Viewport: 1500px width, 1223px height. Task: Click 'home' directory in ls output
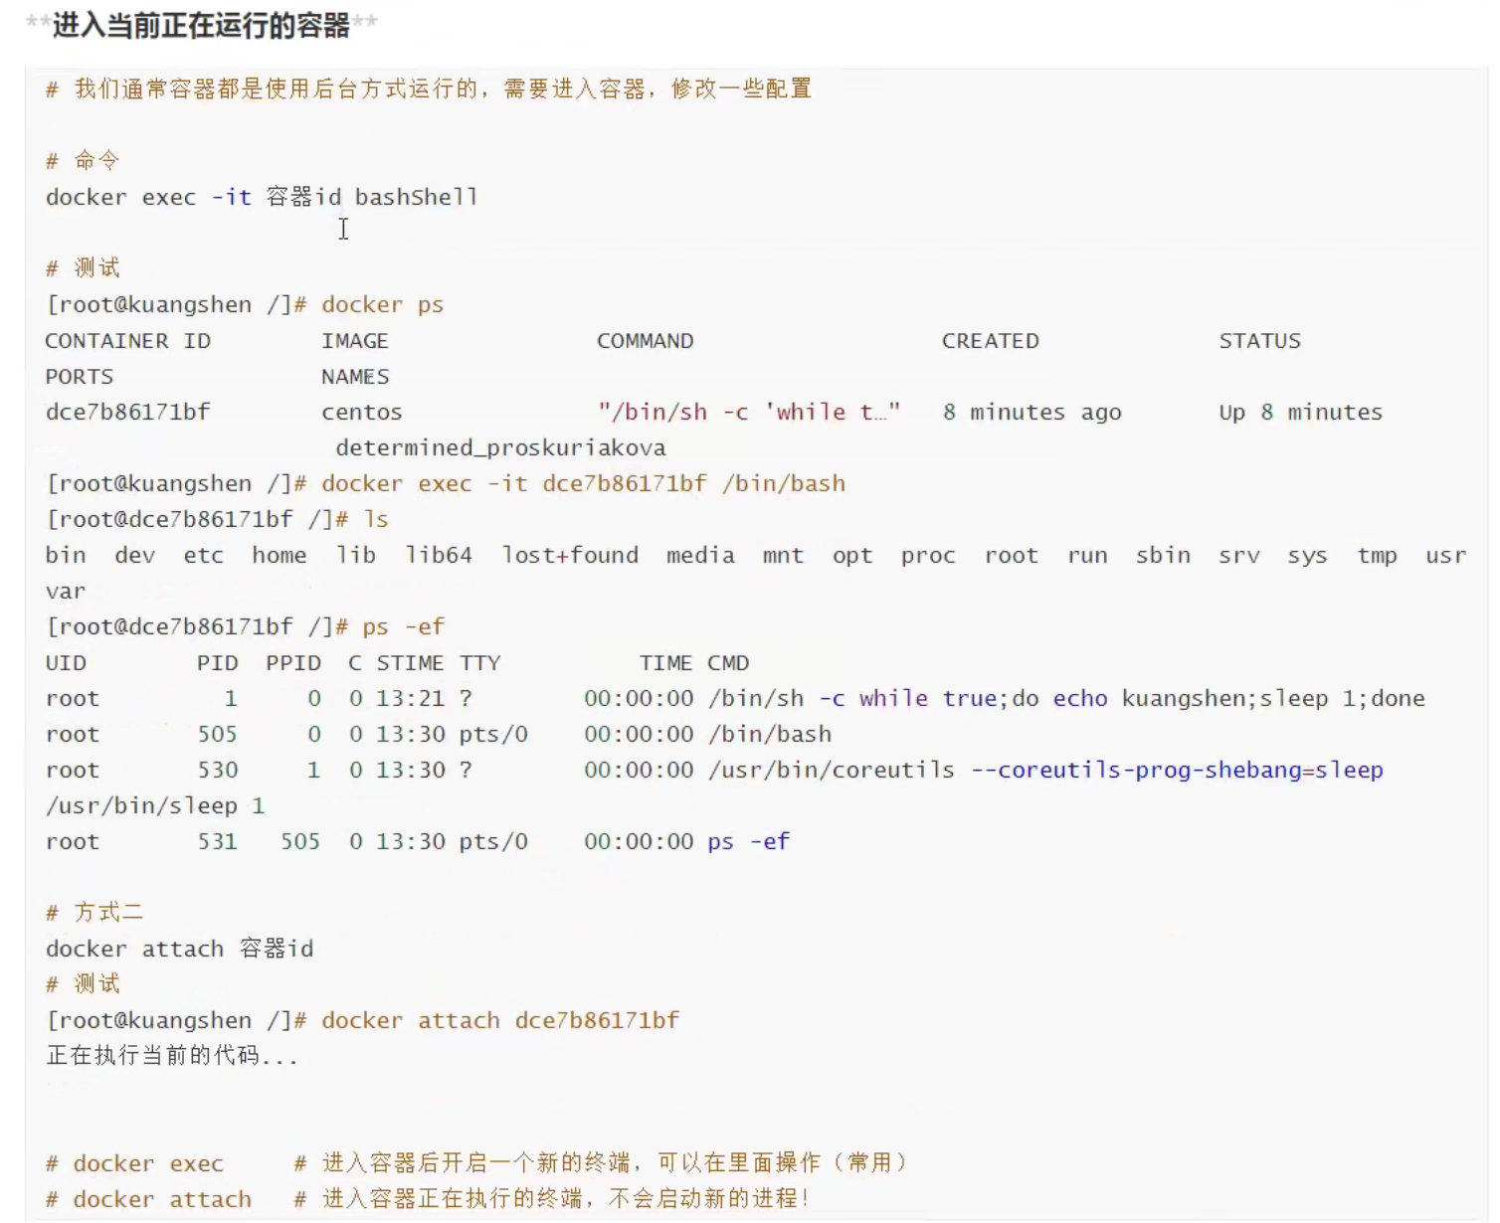click(279, 555)
